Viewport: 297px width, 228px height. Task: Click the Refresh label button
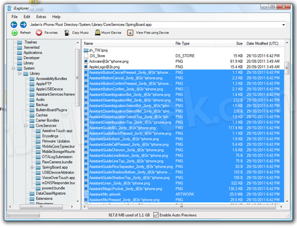point(26,33)
